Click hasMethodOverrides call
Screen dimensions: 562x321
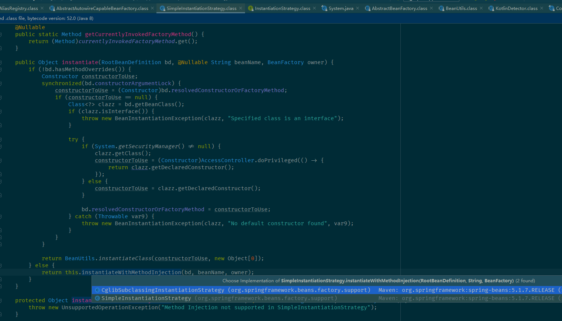85,69
